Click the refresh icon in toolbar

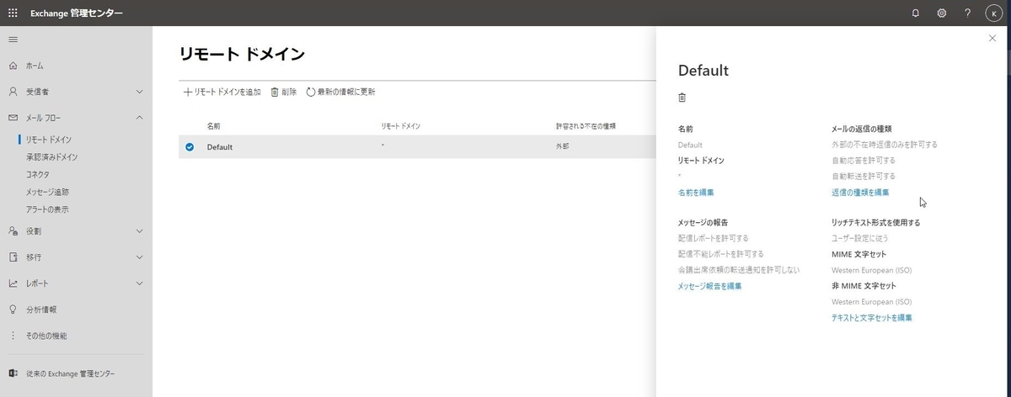click(x=311, y=92)
